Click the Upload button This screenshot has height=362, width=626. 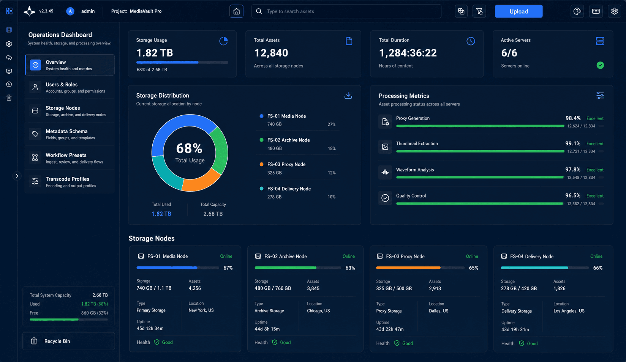click(x=519, y=11)
